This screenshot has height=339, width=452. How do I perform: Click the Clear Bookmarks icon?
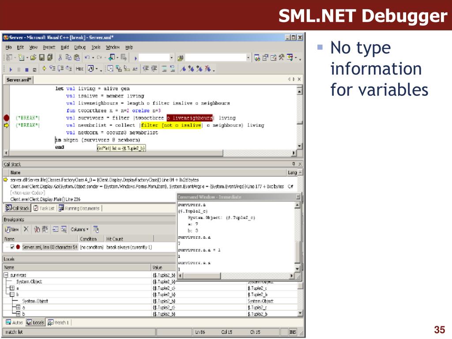pos(208,68)
